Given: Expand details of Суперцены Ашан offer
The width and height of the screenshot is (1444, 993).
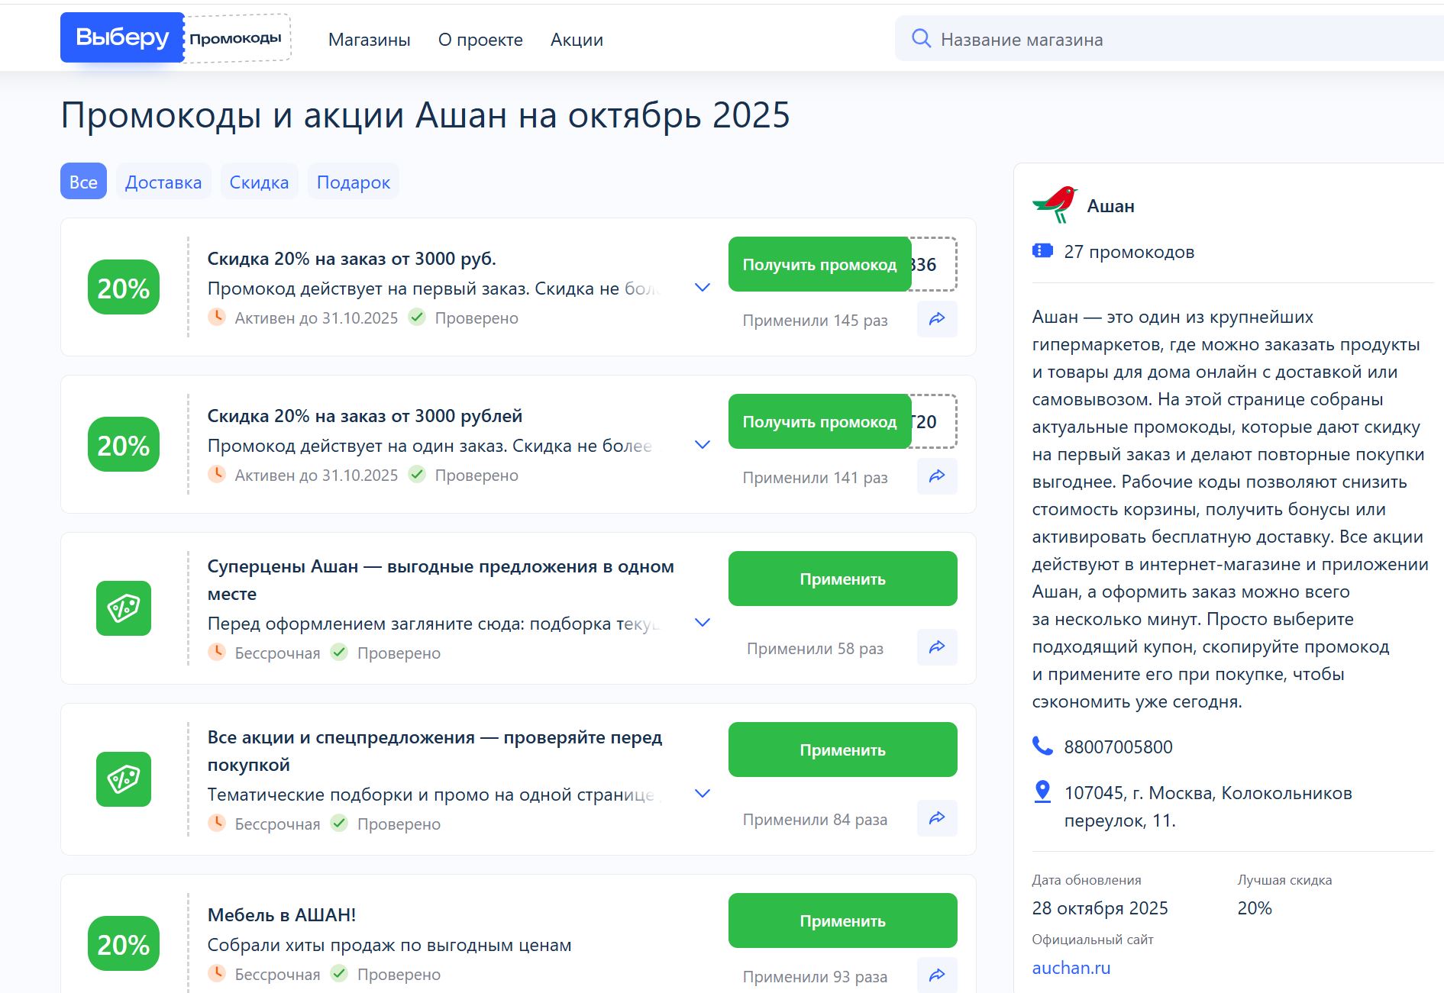Looking at the screenshot, I should 701,622.
